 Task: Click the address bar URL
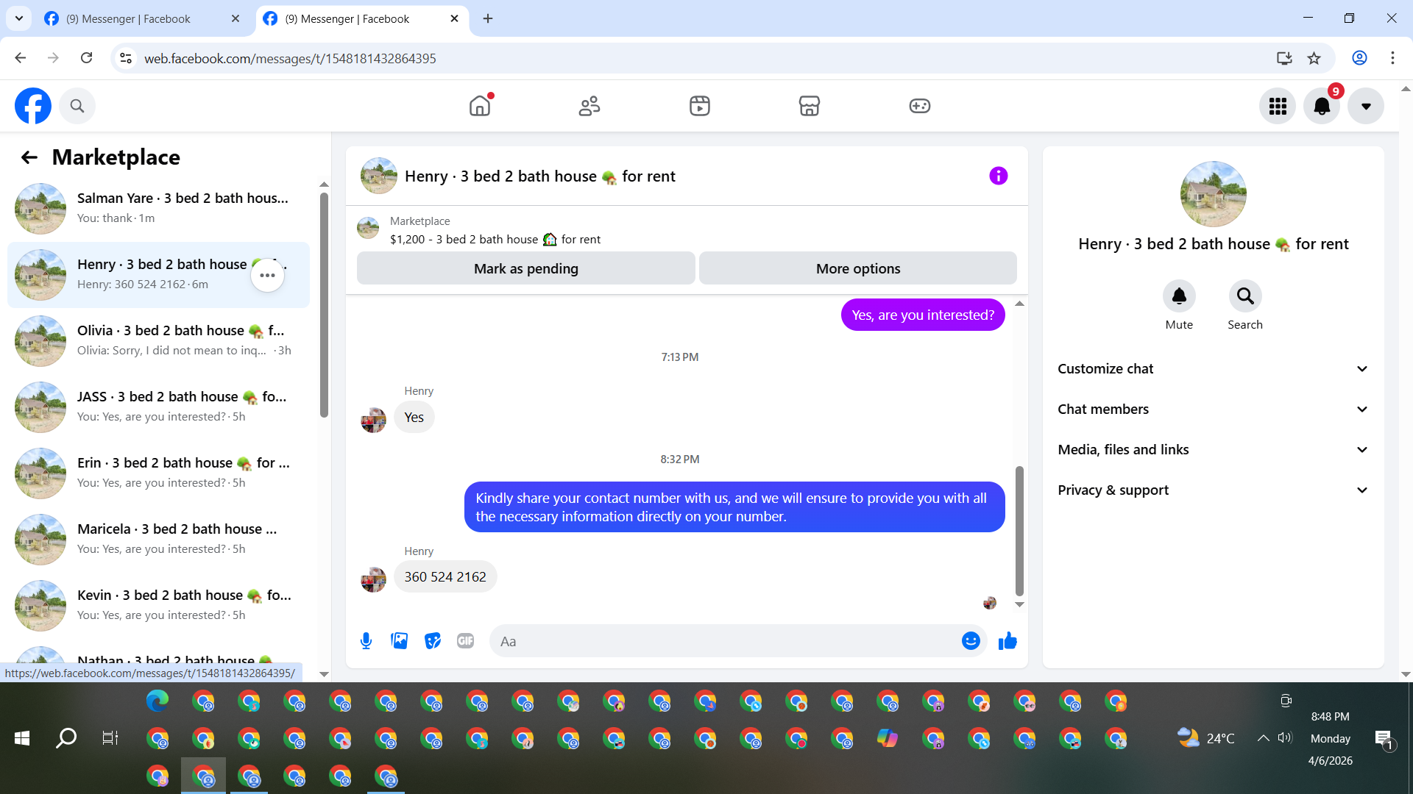(290, 59)
